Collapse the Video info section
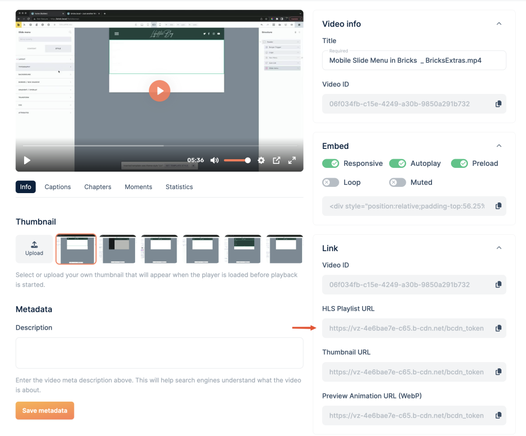Screen dimensions: 526x436 [498, 24]
